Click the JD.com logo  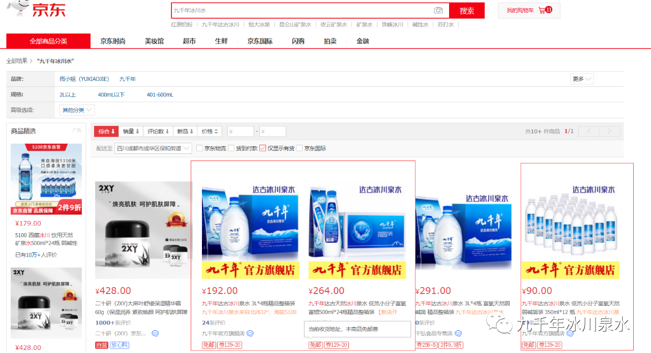click(36, 9)
